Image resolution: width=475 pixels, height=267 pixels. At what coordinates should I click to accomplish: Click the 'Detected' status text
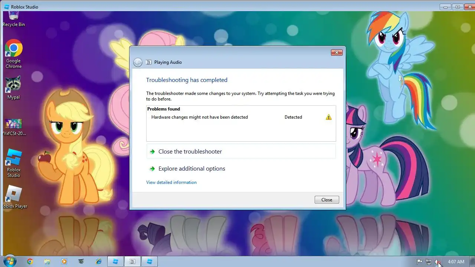[293, 117]
